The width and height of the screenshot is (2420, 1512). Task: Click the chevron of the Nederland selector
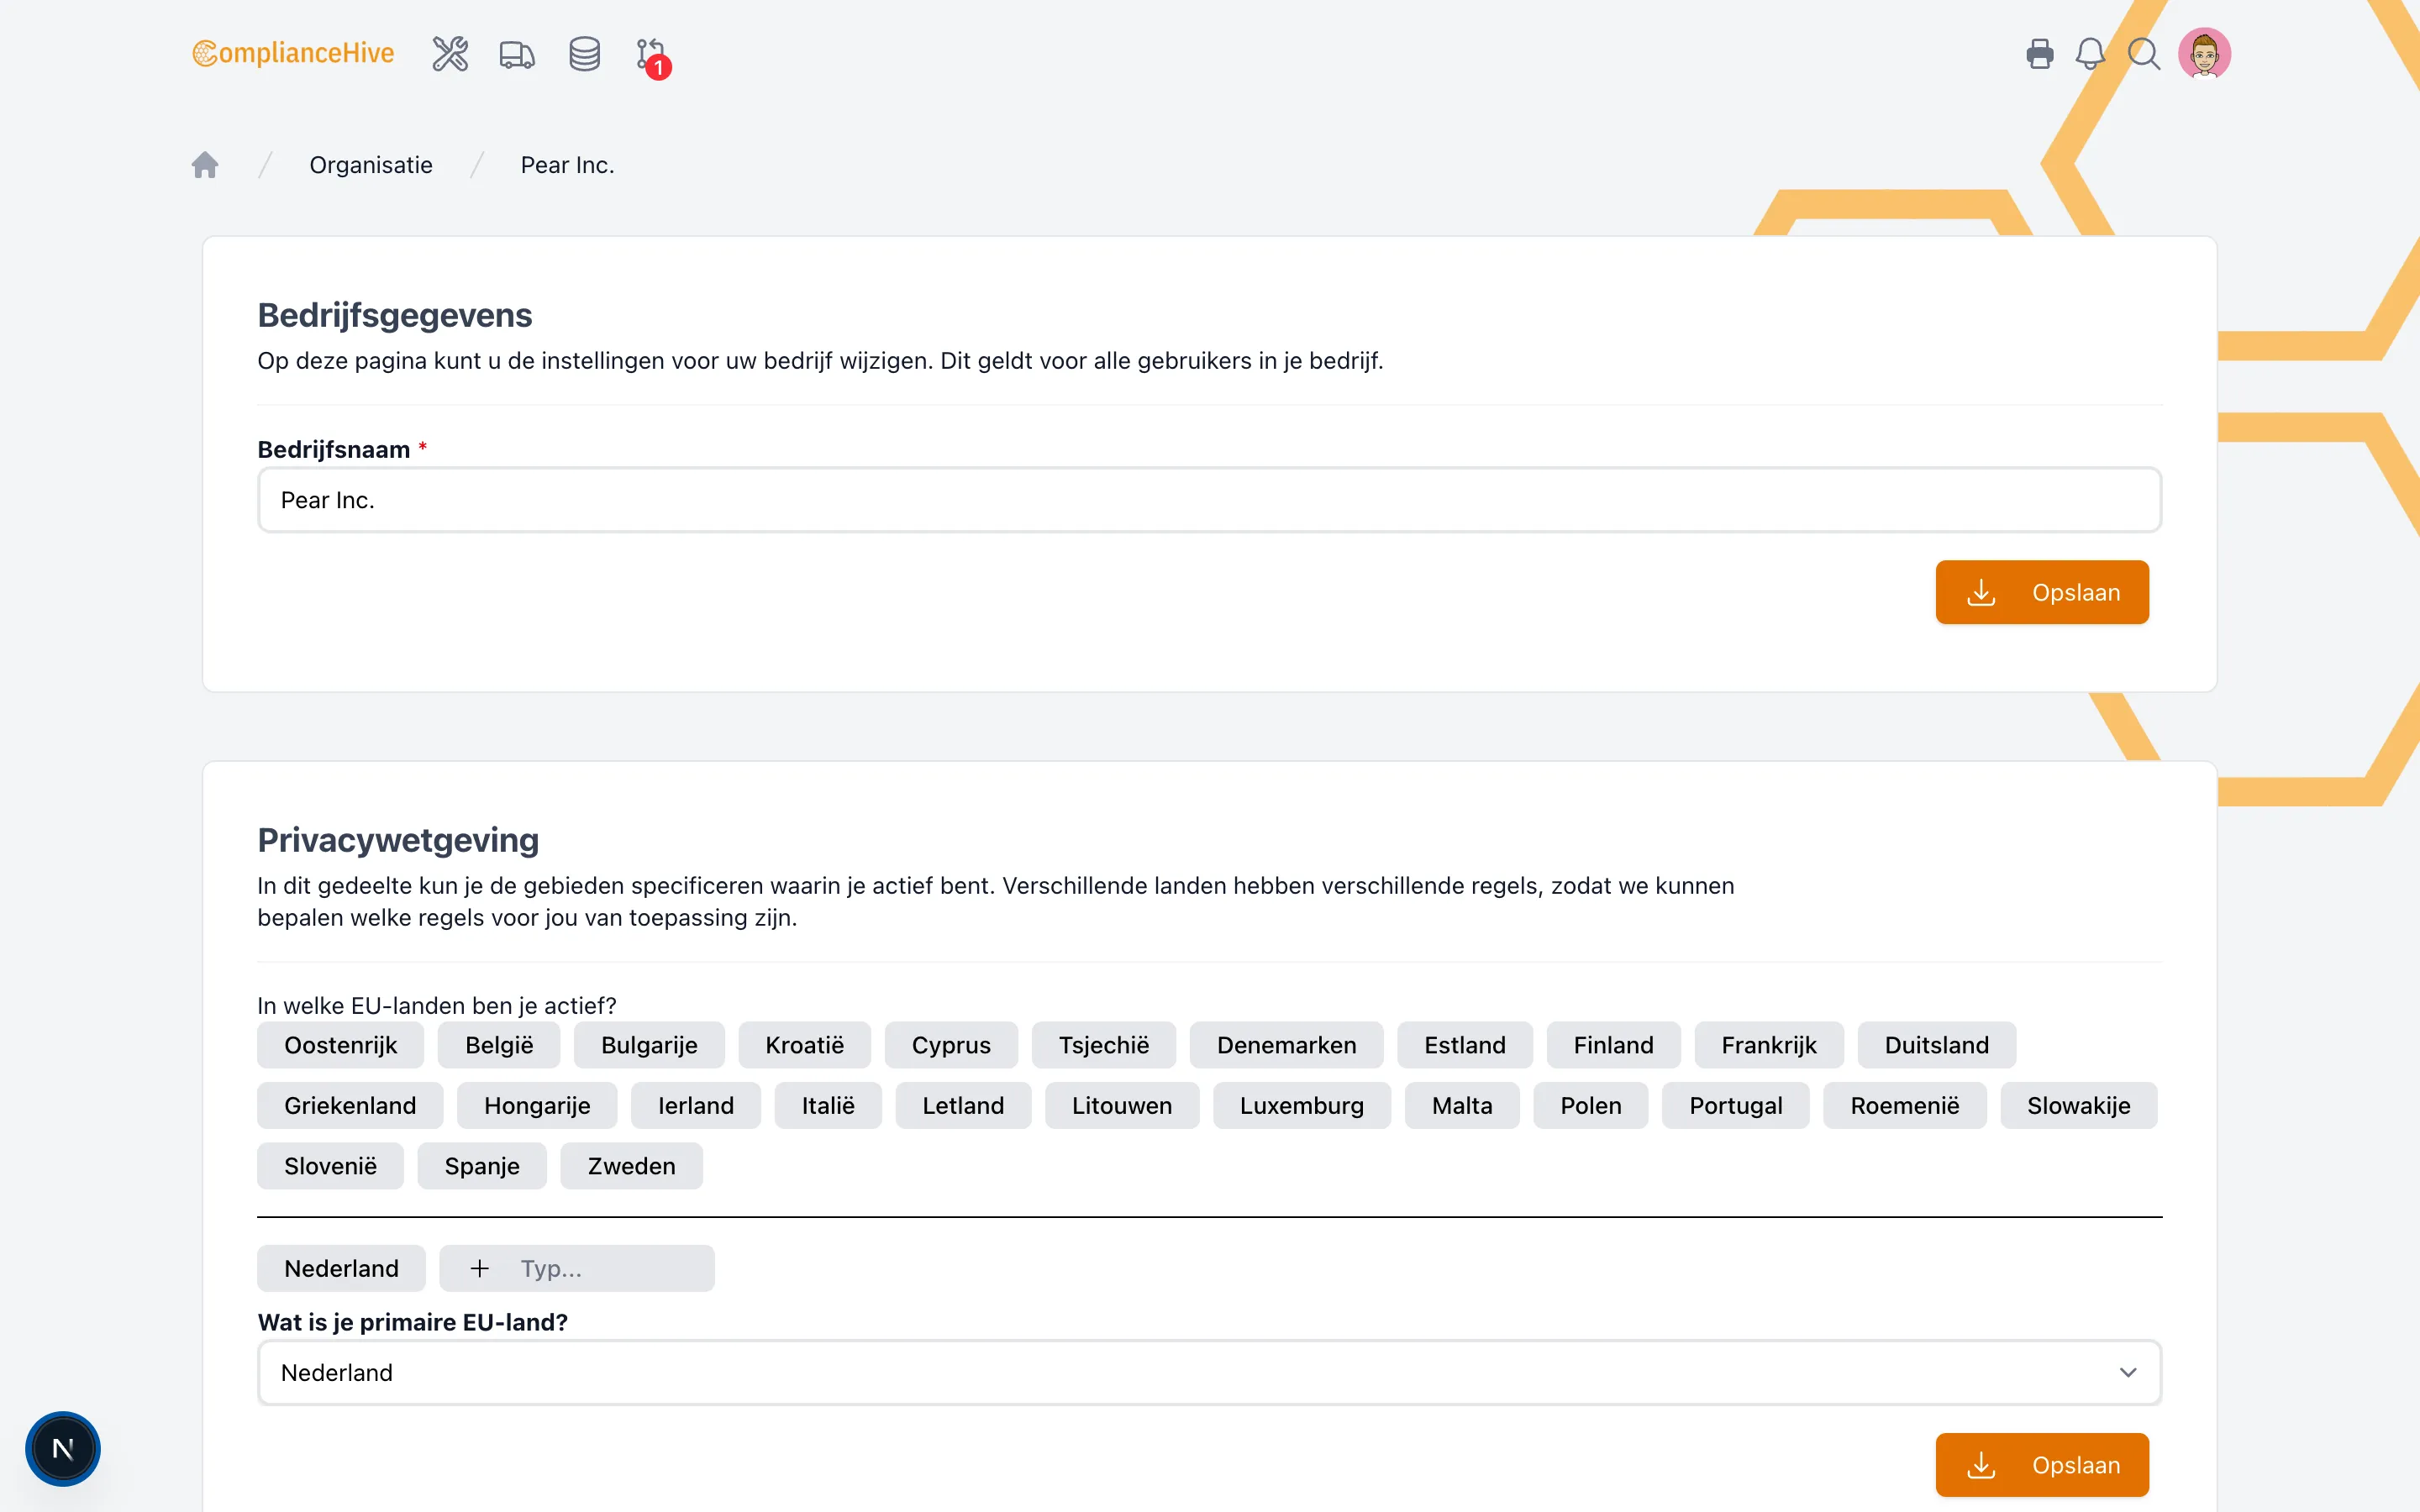(2128, 1372)
